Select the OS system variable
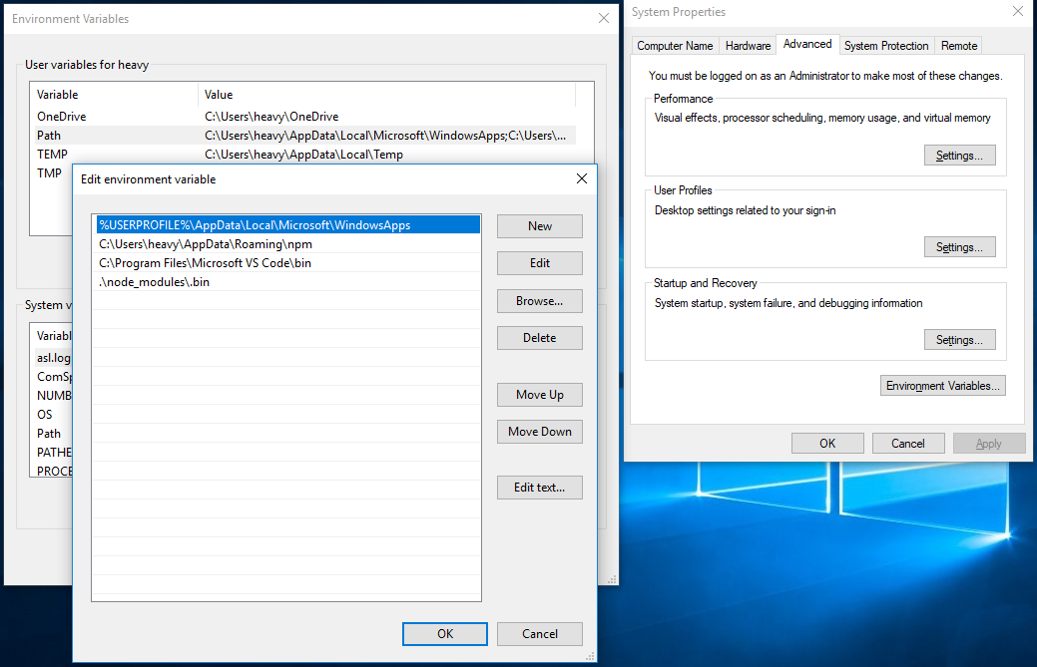 click(45, 415)
